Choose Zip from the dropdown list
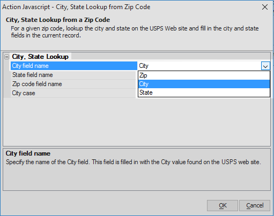 click(x=204, y=75)
